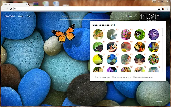The image size is (171, 107).
Task: Choose the swallowtail on orange flowers background
Action: 140,47
